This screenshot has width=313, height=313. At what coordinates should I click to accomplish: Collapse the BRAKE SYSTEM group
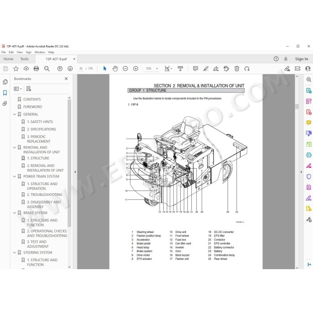(x=14, y=213)
